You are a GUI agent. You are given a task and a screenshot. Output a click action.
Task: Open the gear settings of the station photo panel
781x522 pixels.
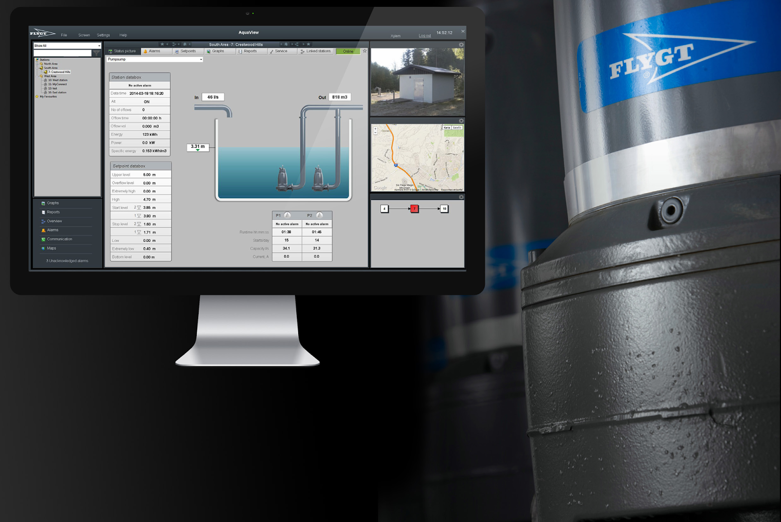(x=461, y=45)
